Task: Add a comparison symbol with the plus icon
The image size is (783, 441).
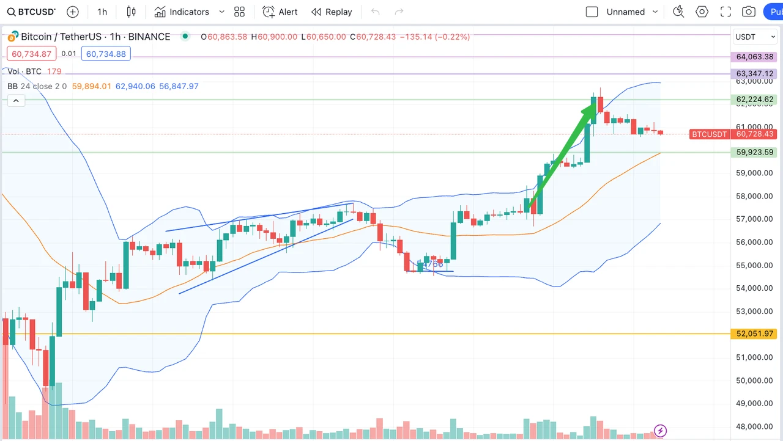Action: [x=72, y=12]
